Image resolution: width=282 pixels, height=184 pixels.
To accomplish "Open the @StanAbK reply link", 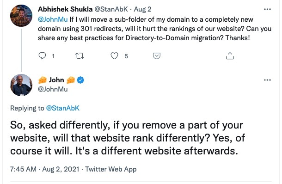I will pyautogui.click(x=63, y=108).
